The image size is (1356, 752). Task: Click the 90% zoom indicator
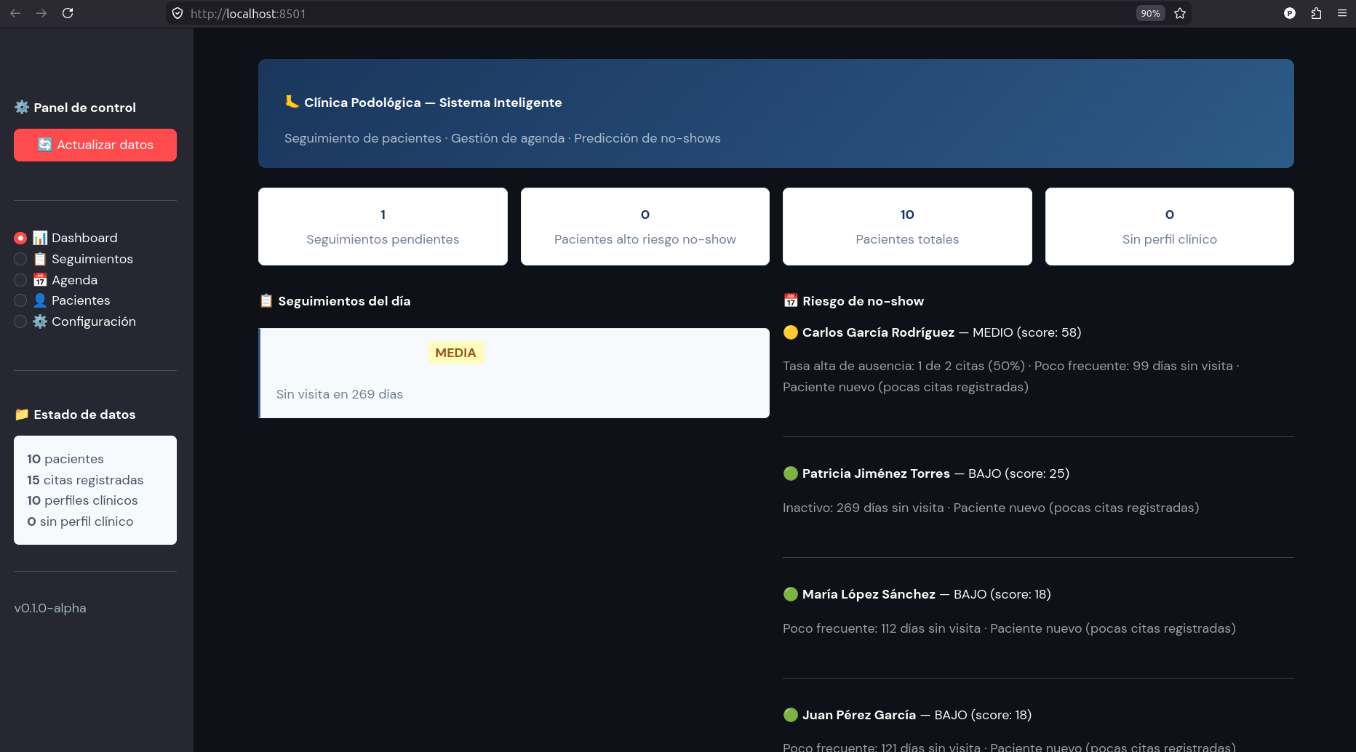[x=1150, y=13]
